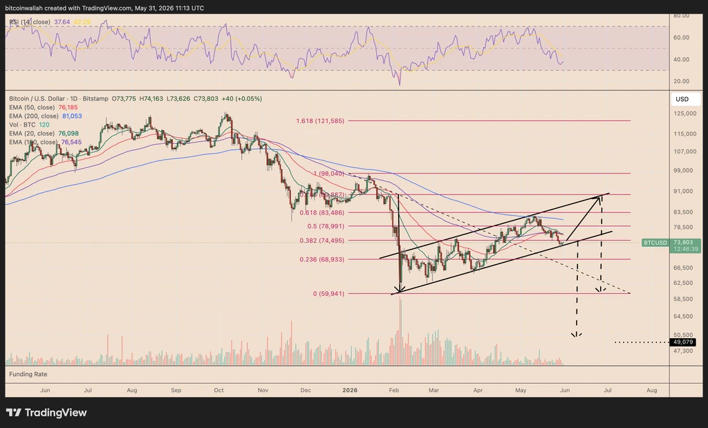Click the Bitcoin / U.S. Dollar symbol title

(x=36, y=98)
